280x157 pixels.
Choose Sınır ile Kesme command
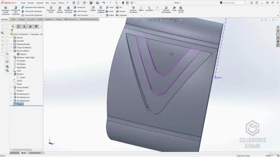[x=80, y=15]
